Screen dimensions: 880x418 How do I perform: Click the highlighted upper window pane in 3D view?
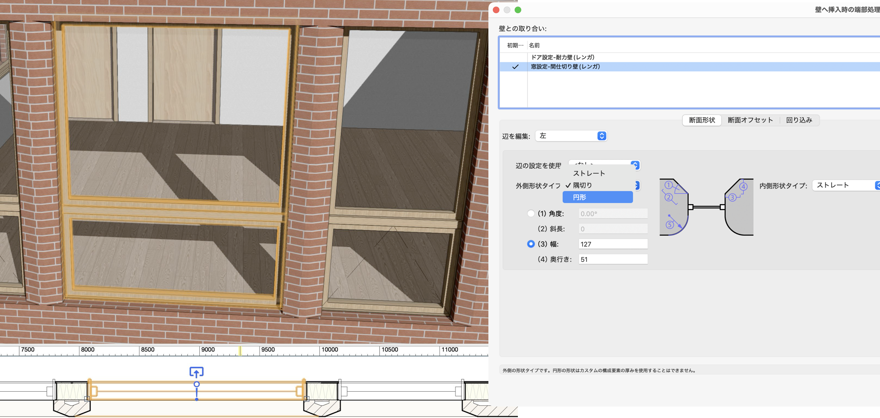tap(176, 114)
